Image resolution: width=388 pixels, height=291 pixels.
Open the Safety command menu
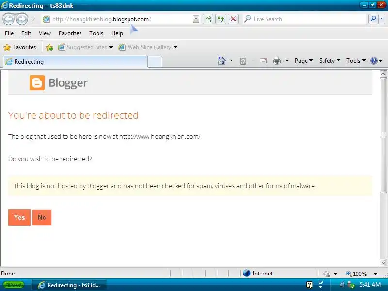coord(329,61)
